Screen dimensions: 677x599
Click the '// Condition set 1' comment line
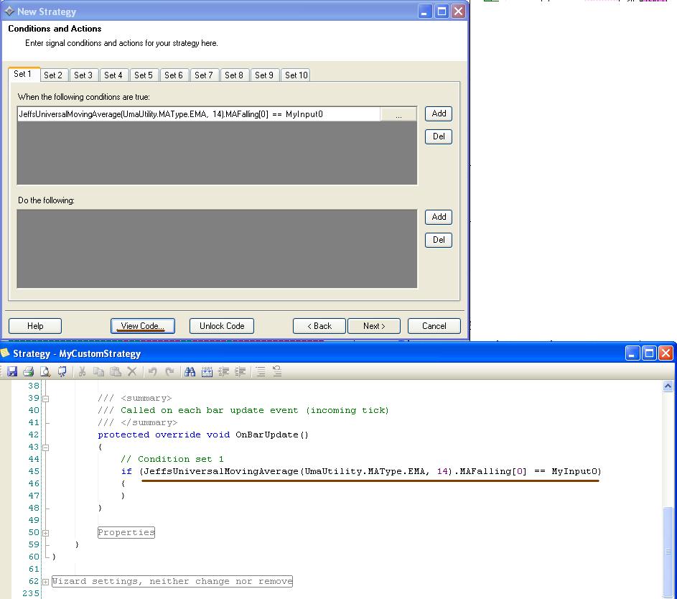[x=172, y=459]
